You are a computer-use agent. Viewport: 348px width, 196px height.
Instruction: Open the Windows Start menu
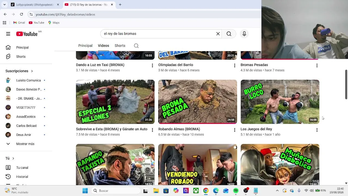(x=85, y=191)
